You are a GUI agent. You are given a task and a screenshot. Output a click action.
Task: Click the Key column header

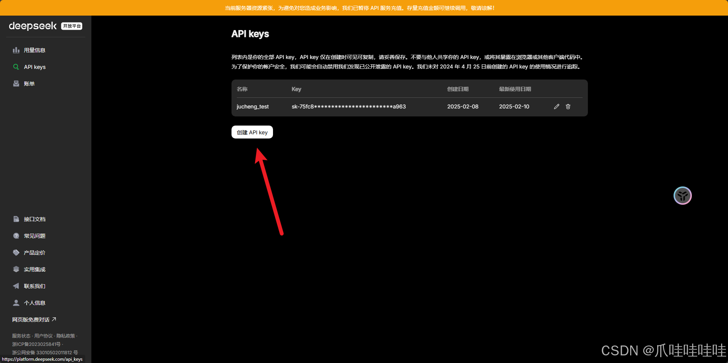click(296, 89)
